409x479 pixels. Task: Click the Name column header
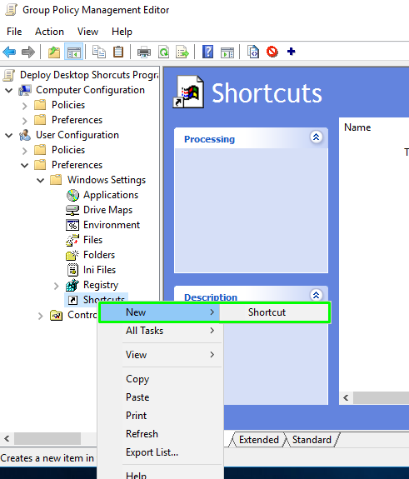[357, 127]
